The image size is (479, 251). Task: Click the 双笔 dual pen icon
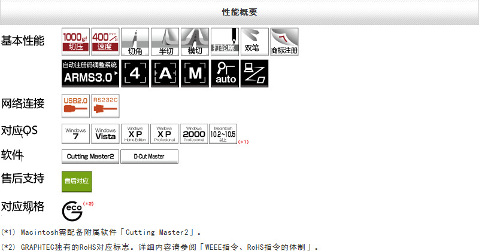(x=254, y=42)
